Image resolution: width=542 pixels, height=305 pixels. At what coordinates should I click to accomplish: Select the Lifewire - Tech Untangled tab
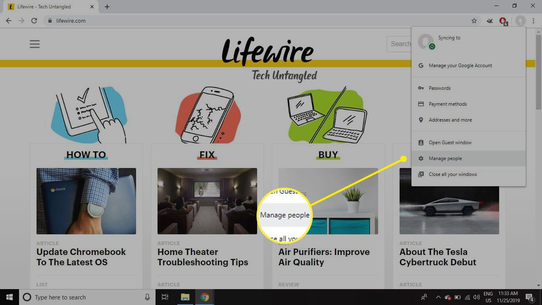pyautogui.click(x=51, y=7)
